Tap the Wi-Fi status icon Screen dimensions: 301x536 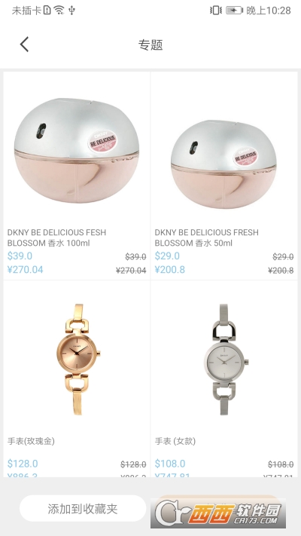point(59,11)
